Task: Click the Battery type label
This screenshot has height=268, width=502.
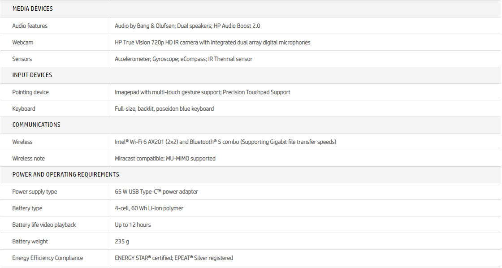Action: click(27, 208)
